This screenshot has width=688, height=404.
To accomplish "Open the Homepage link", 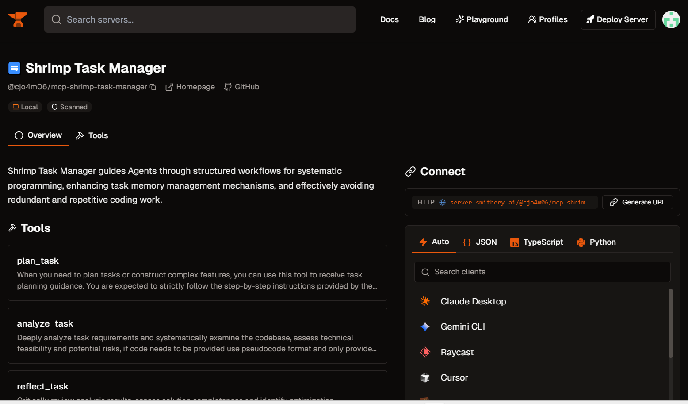I will 190,87.
